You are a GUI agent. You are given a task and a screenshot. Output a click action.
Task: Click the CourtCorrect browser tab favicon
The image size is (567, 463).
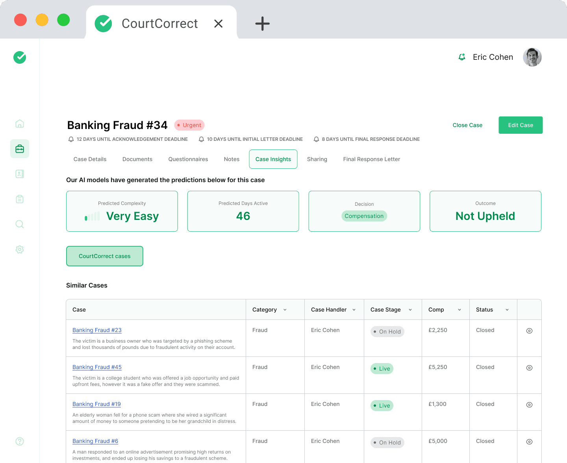pos(104,24)
